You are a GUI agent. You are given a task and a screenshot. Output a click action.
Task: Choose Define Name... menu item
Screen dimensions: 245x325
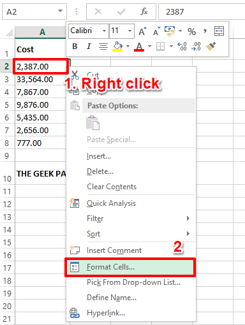click(x=112, y=298)
